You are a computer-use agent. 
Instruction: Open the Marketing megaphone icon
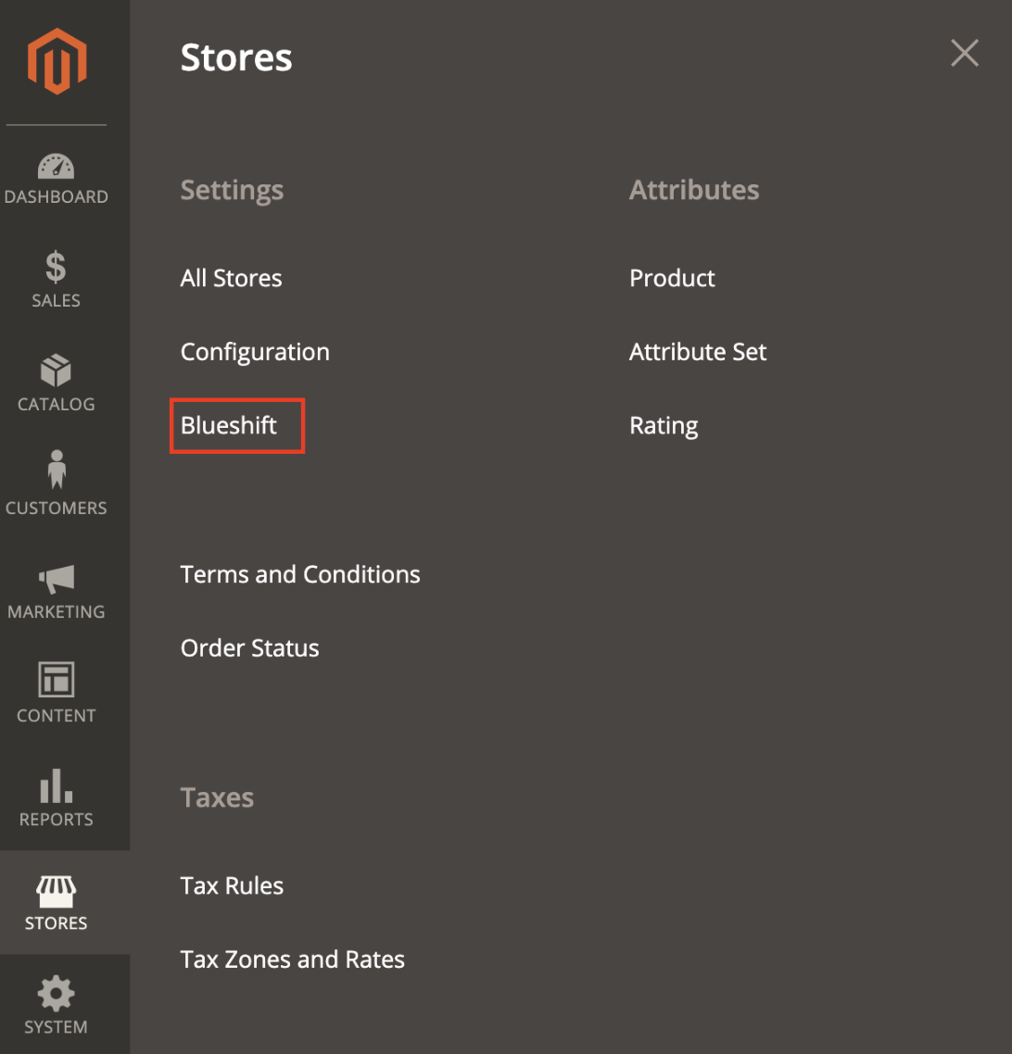[57, 579]
